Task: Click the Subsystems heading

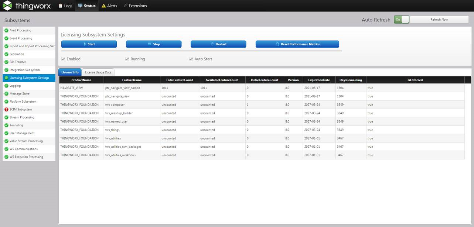Action: click(x=17, y=20)
